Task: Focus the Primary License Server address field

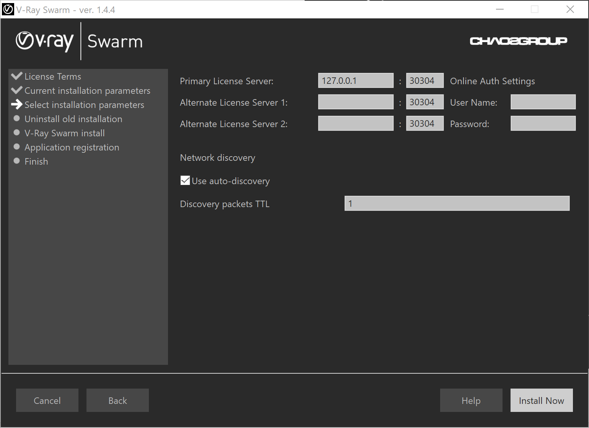Action: point(356,81)
